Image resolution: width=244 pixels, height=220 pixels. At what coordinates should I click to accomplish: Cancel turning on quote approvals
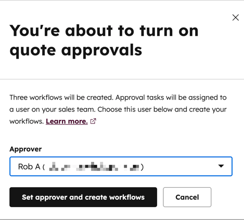point(187,197)
